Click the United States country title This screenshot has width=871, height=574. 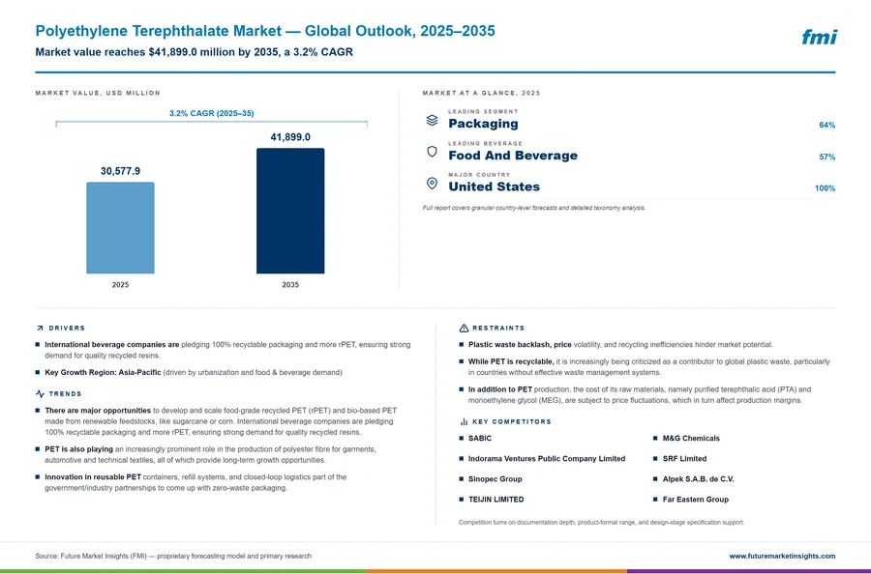pyautogui.click(x=494, y=187)
